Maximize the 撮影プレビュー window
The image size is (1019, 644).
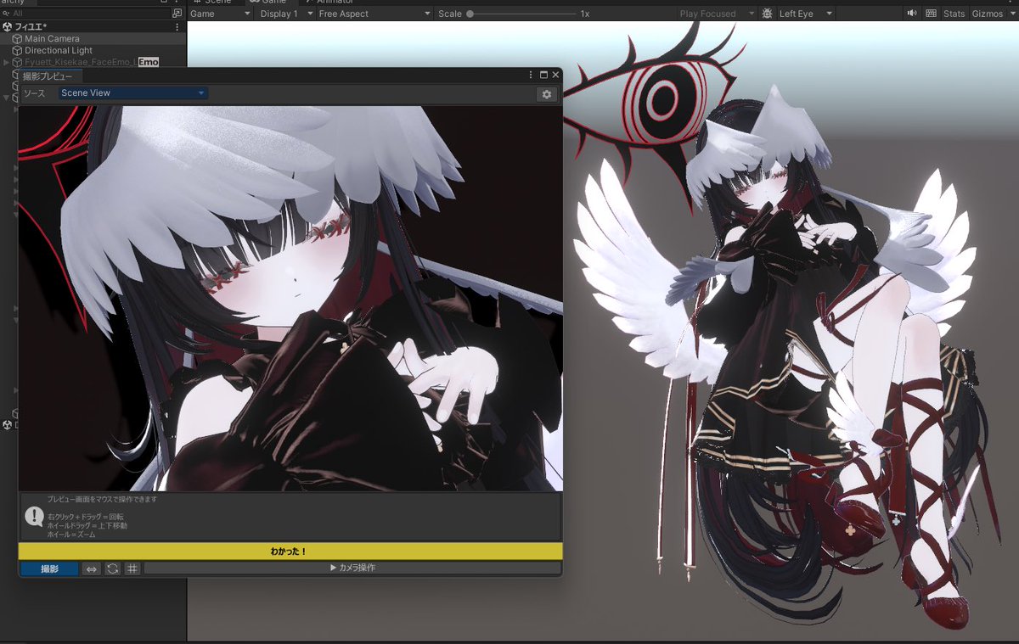pos(543,76)
